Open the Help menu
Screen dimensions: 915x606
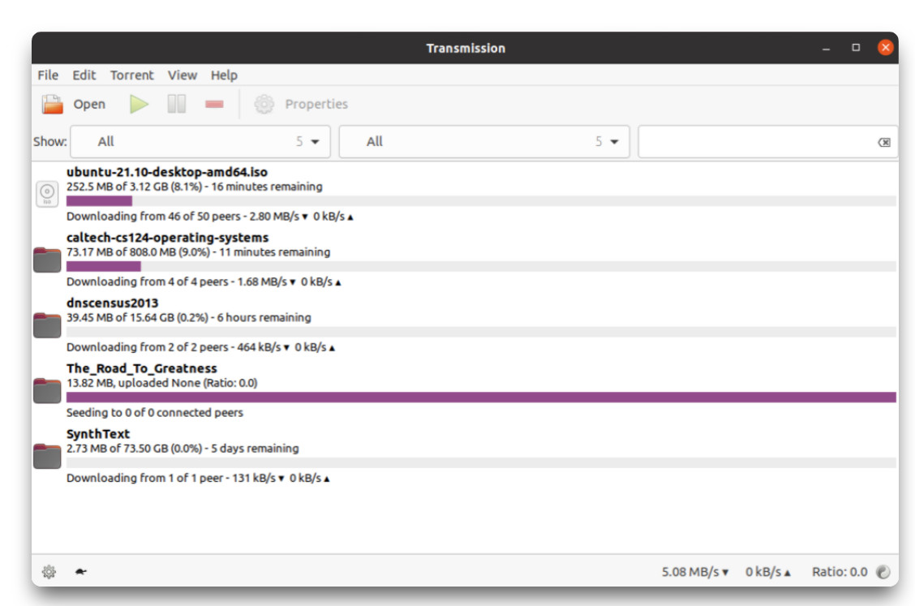[224, 75]
